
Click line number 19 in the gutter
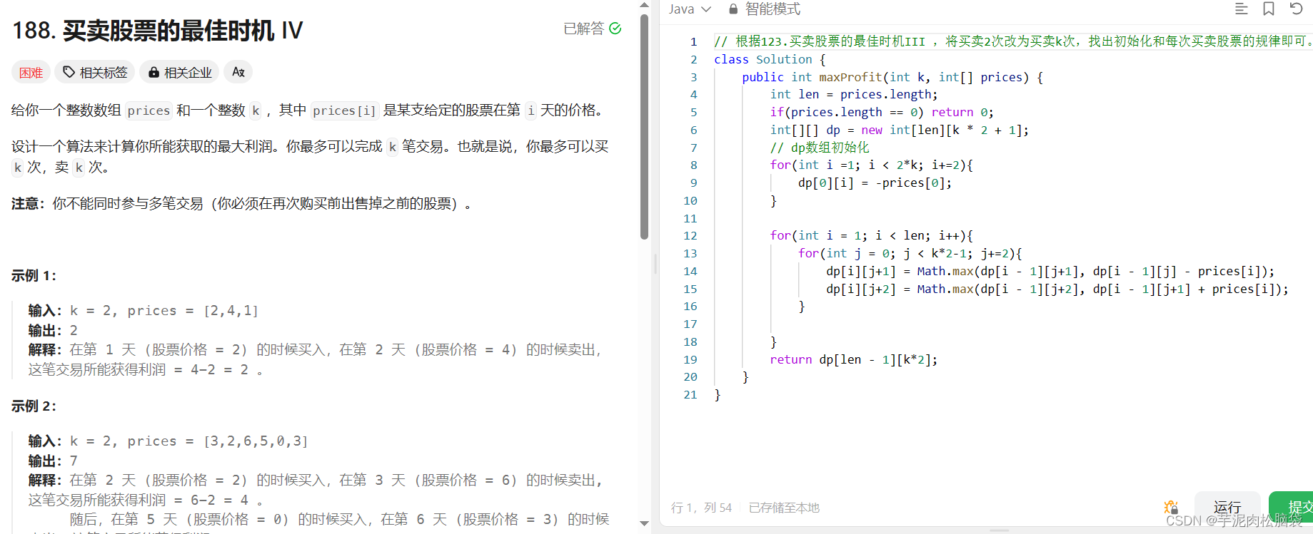pyautogui.click(x=690, y=359)
